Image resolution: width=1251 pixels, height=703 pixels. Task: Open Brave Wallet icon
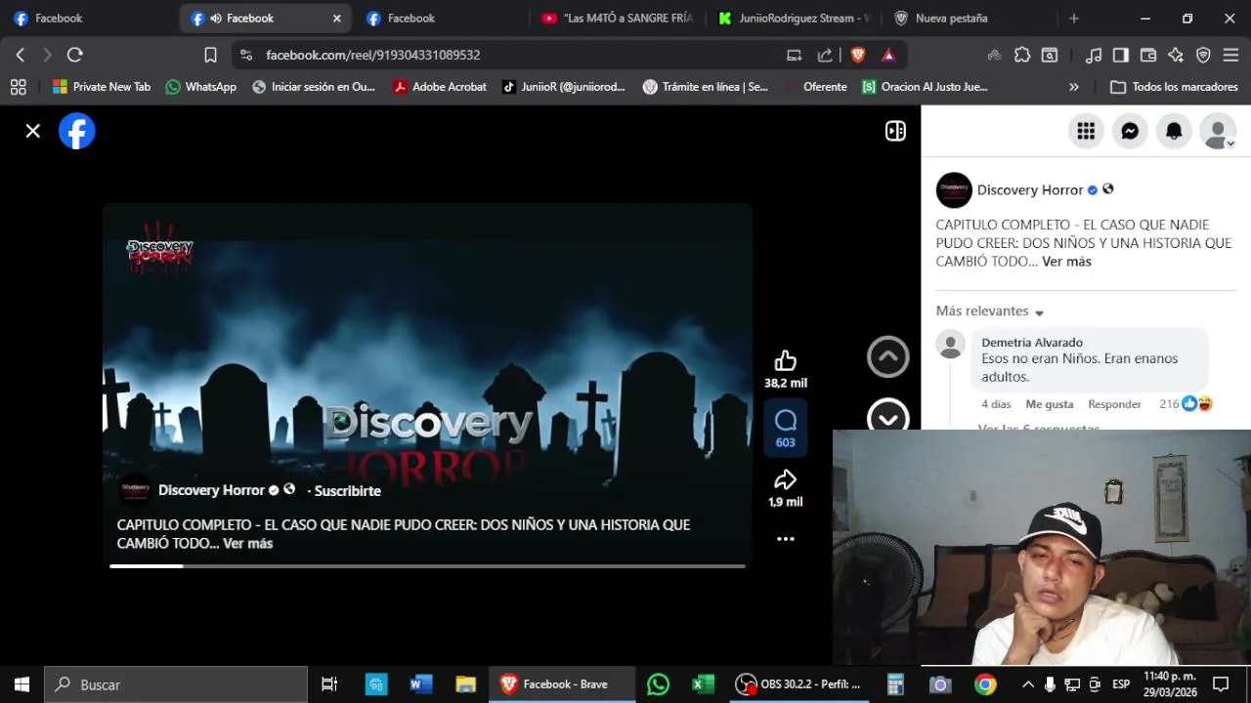[x=1148, y=55]
